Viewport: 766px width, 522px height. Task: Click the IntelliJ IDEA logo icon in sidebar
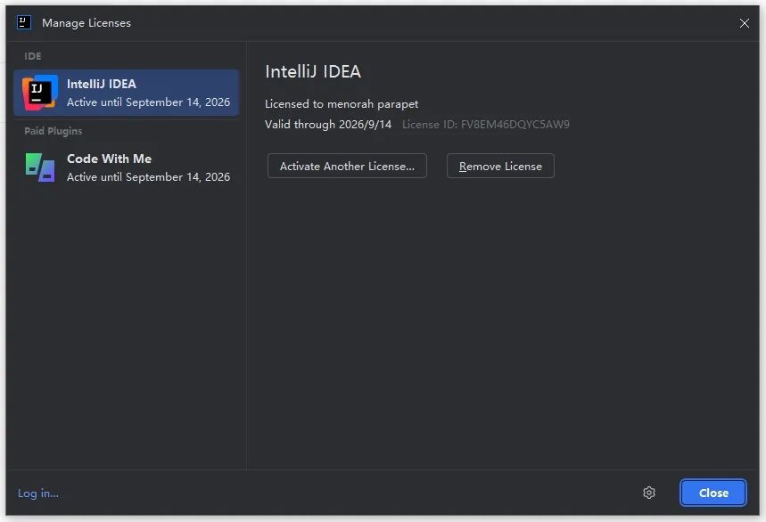[40, 93]
